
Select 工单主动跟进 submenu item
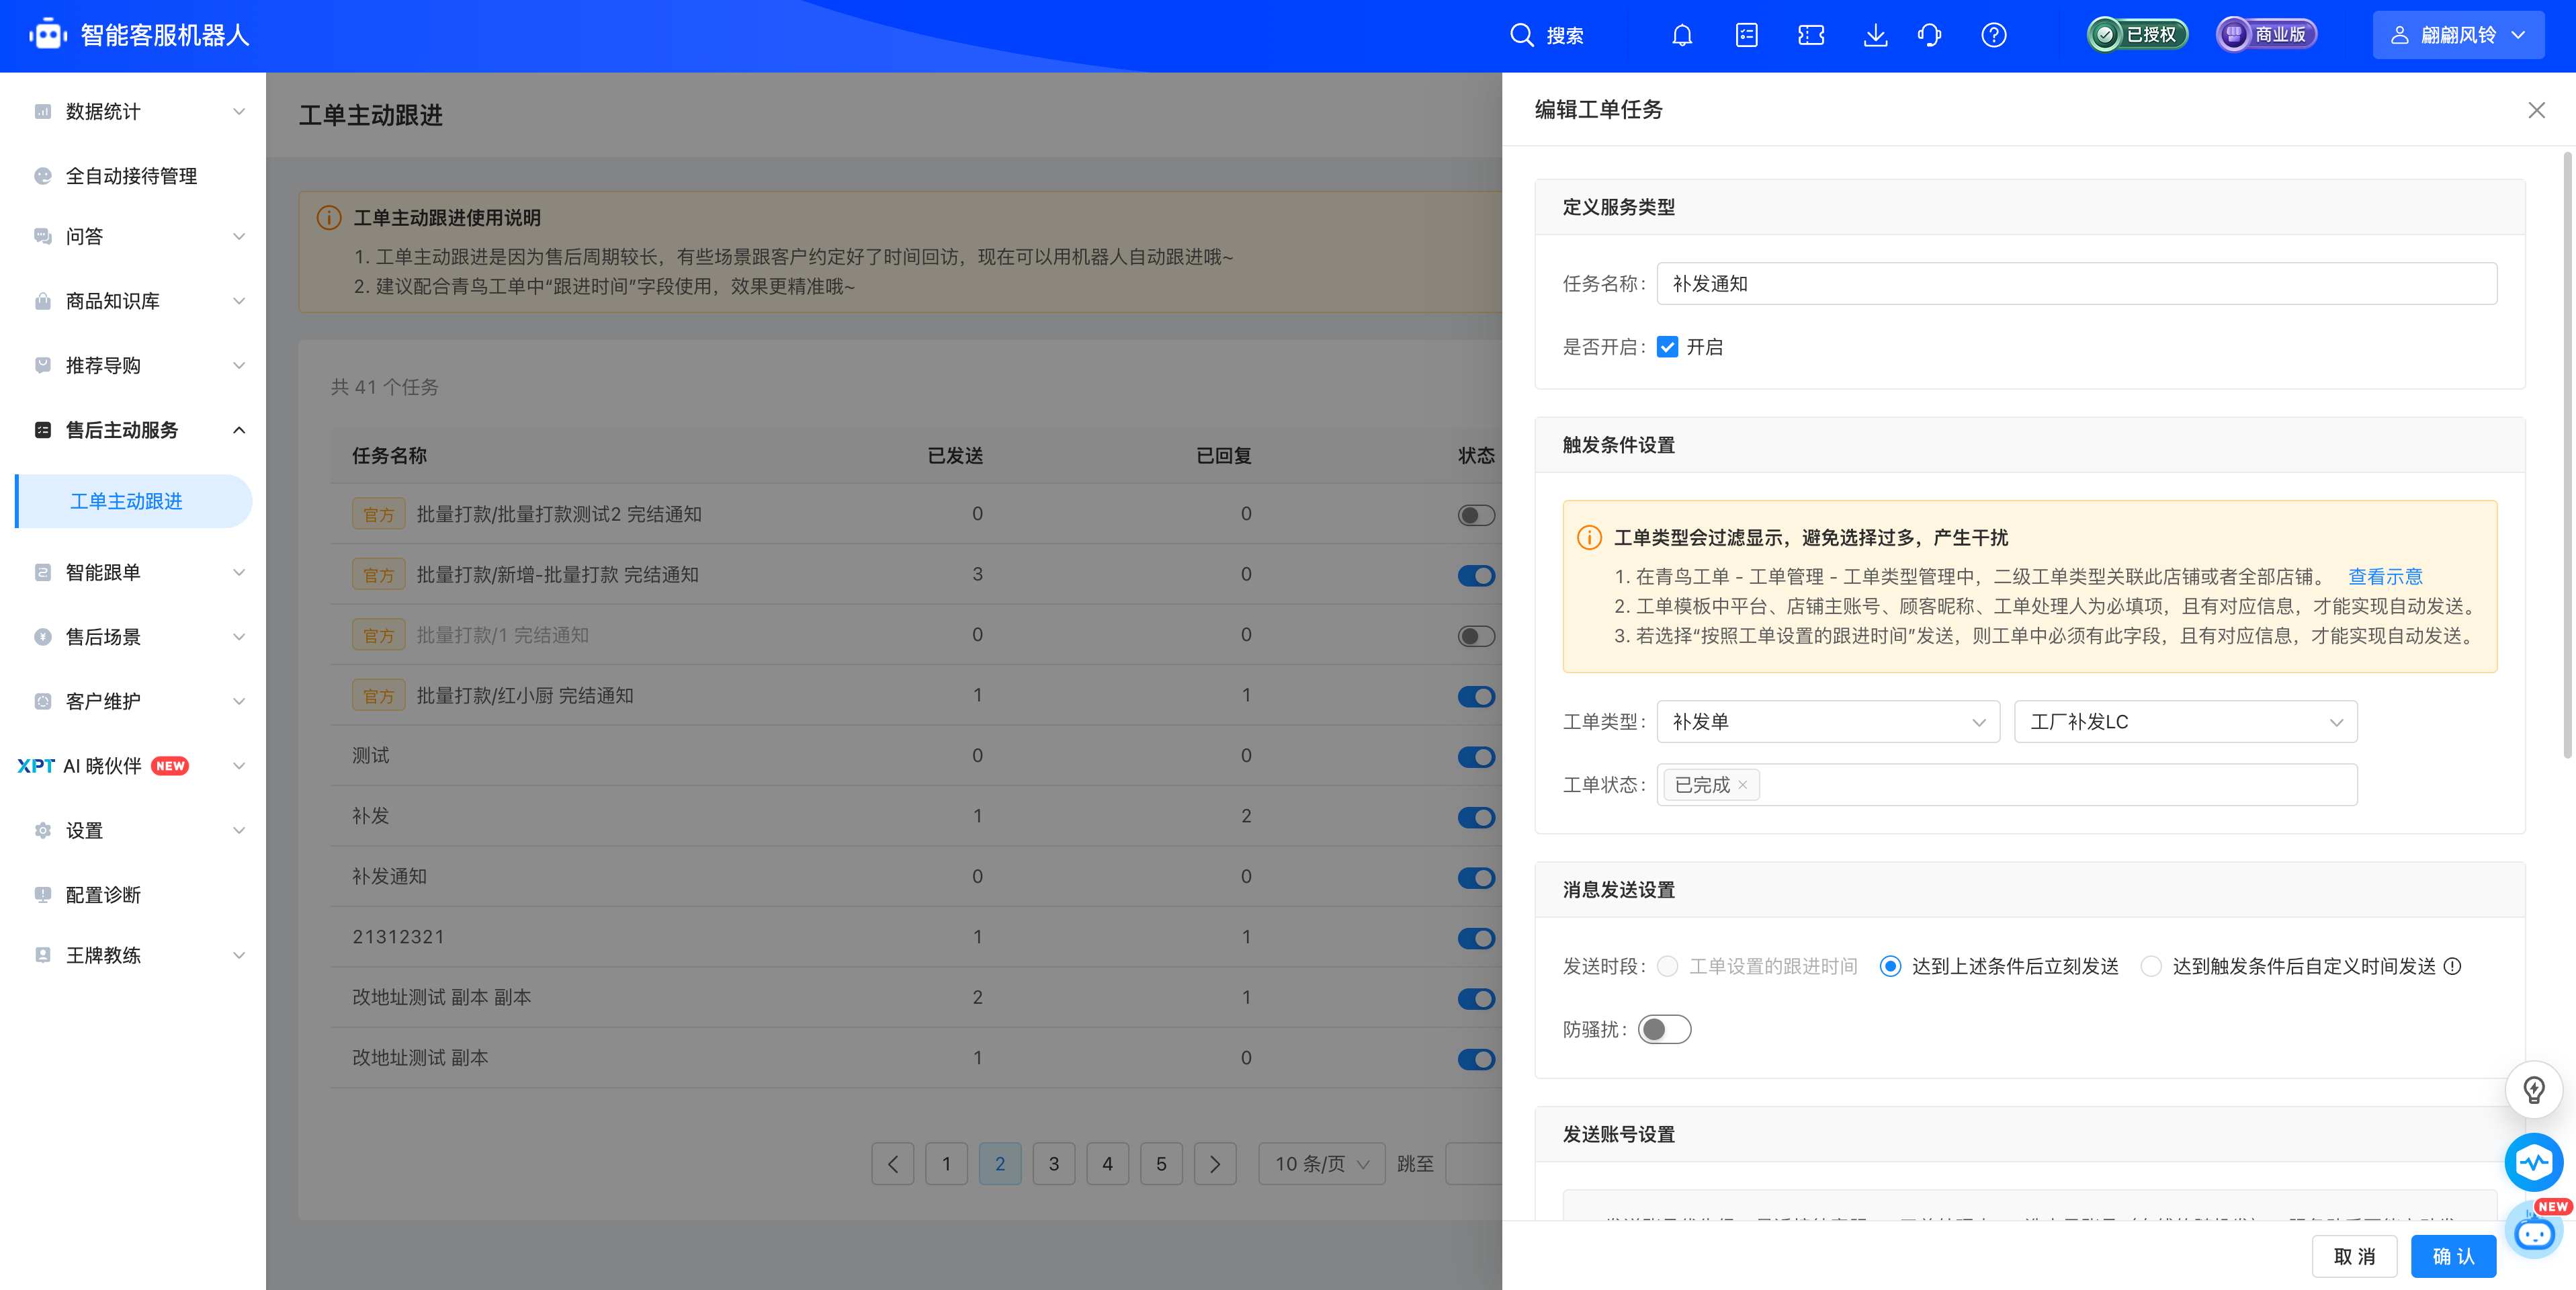pyautogui.click(x=133, y=501)
